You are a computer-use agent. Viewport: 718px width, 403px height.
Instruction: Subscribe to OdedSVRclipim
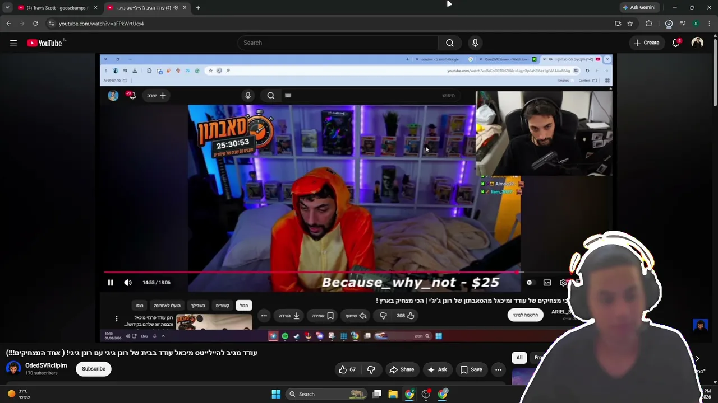(x=94, y=369)
